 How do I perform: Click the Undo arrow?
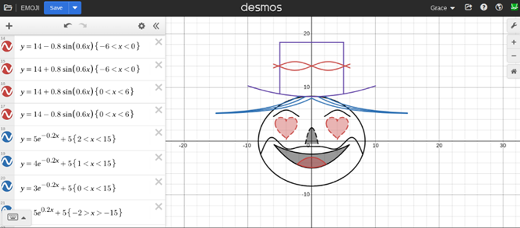(x=68, y=26)
